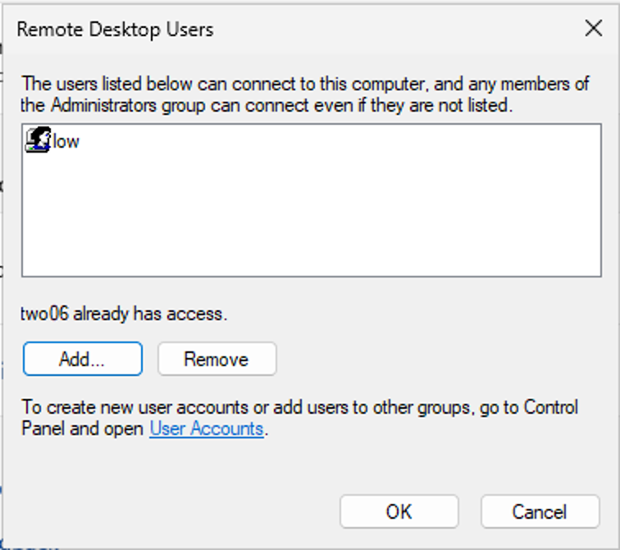This screenshot has height=550, width=620.
Task: Open the User Accounts link
Action: tap(207, 429)
